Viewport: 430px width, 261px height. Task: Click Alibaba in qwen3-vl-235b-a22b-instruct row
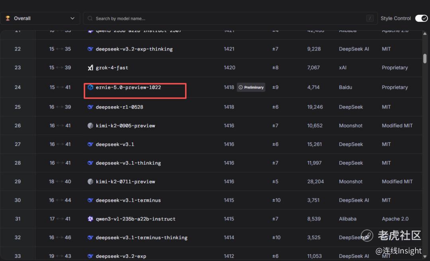click(x=348, y=219)
